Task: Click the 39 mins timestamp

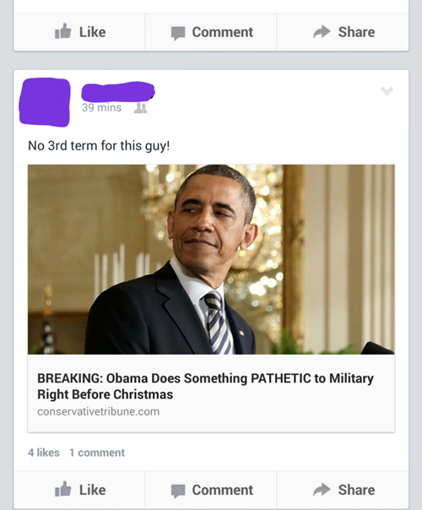Action: click(x=101, y=108)
